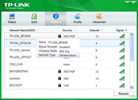Click the Security column header
This screenshot has height=100, width=138.
tap(67, 30)
